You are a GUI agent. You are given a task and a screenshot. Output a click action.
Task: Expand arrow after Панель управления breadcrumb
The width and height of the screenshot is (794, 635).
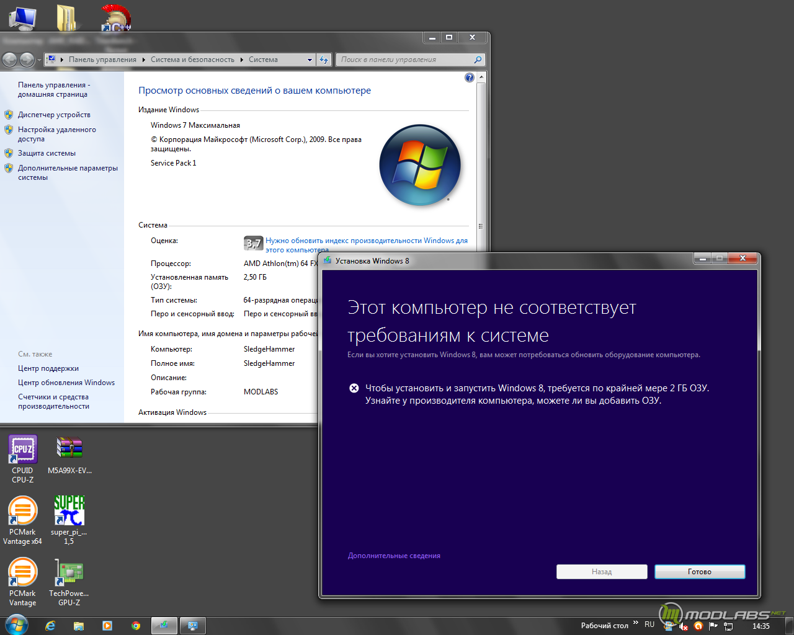coord(143,60)
